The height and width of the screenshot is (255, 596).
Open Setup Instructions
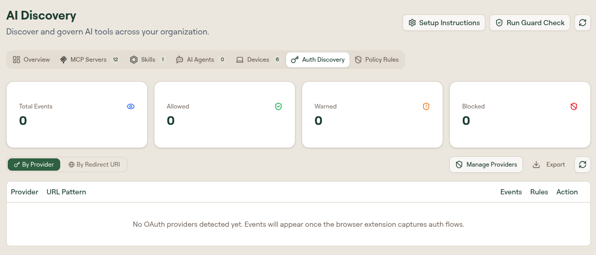tap(444, 23)
